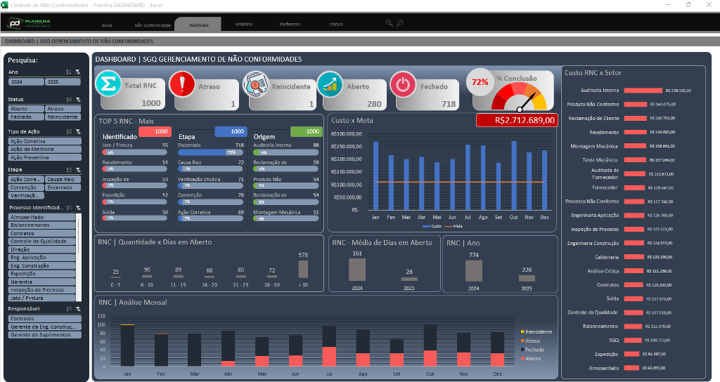
Task: Click the Reincidente document search icon
Action: click(255, 84)
